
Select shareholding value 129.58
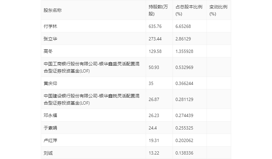click(x=155, y=51)
